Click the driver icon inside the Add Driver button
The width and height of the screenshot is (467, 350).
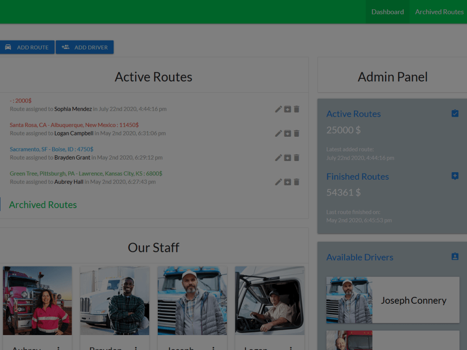[x=65, y=47]
